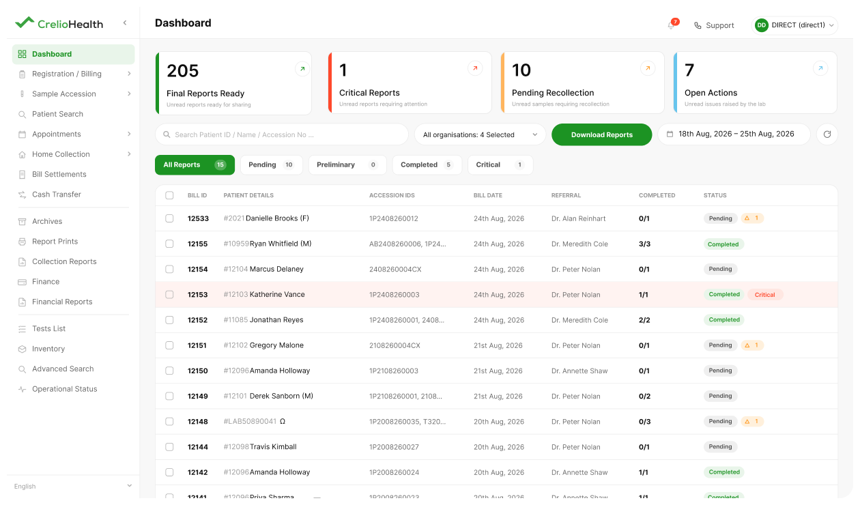Click the Final Reports Ready card
Viewport: 860px width, 505px height.
tap(233, 83)
